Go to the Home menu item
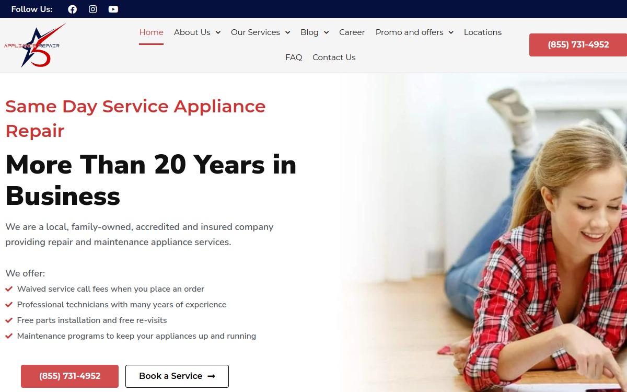The image size is (627, 392). [x=152, y=32]
